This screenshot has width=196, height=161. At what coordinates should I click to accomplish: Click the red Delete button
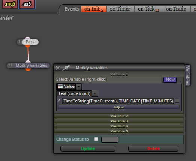tap(153, 149)
